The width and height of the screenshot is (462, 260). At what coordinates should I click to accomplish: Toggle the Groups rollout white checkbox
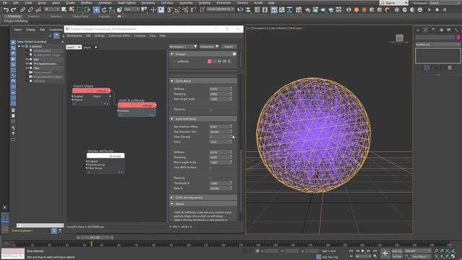[x=234, y=54]
